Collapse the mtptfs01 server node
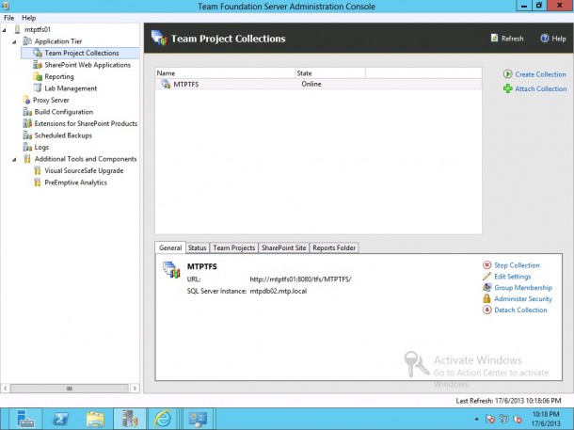 5,30
